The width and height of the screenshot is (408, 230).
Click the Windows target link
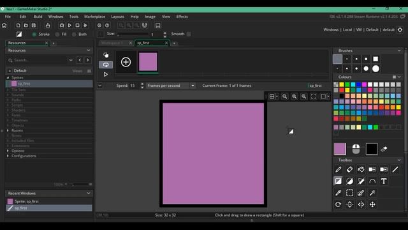pos(331,30)
